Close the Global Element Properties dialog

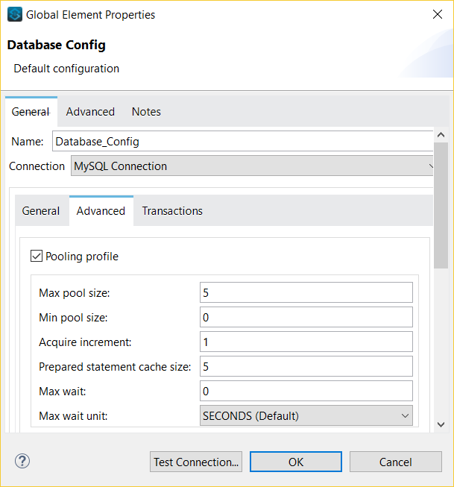click(x=435, y=14)
